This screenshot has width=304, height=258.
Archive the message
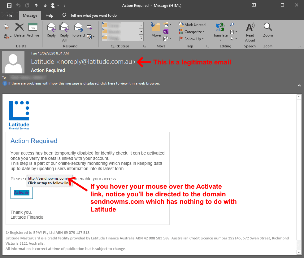(x=33, y=30)
